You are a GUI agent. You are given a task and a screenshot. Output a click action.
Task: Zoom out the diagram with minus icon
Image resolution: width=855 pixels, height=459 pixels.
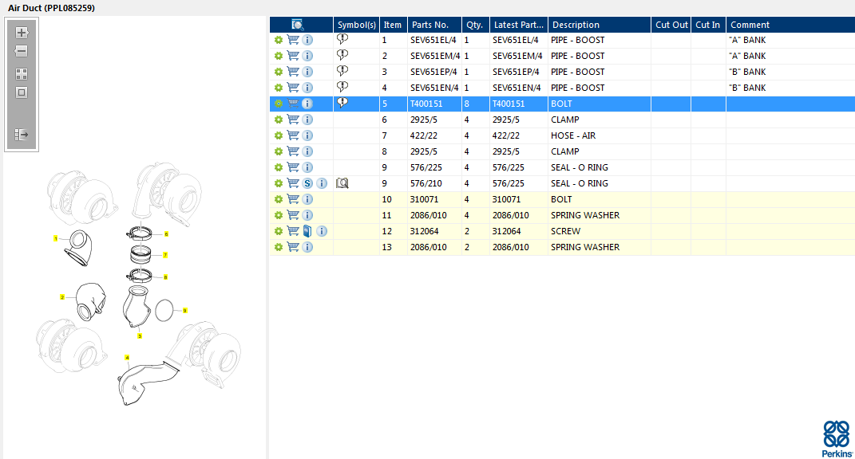click(22, 51)
